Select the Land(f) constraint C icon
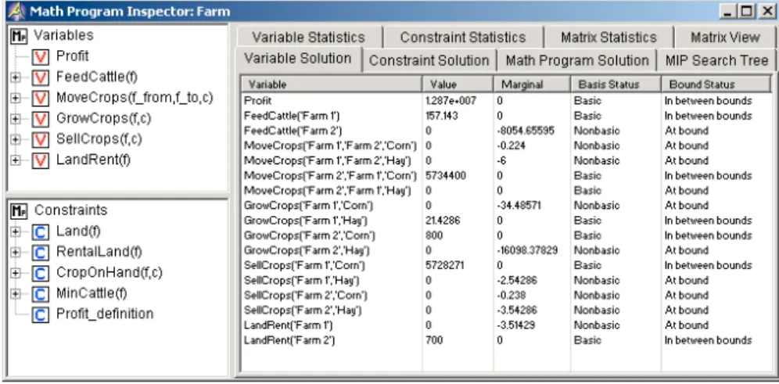779x384 pixels. pyautogui.click(x=40, y=232)
